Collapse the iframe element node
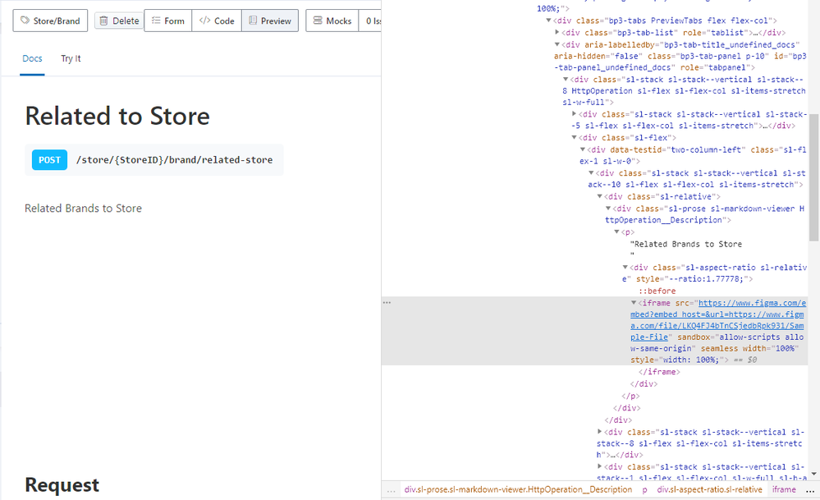The width and height of the screenshot is (820, 500). (x=634, y=303)
